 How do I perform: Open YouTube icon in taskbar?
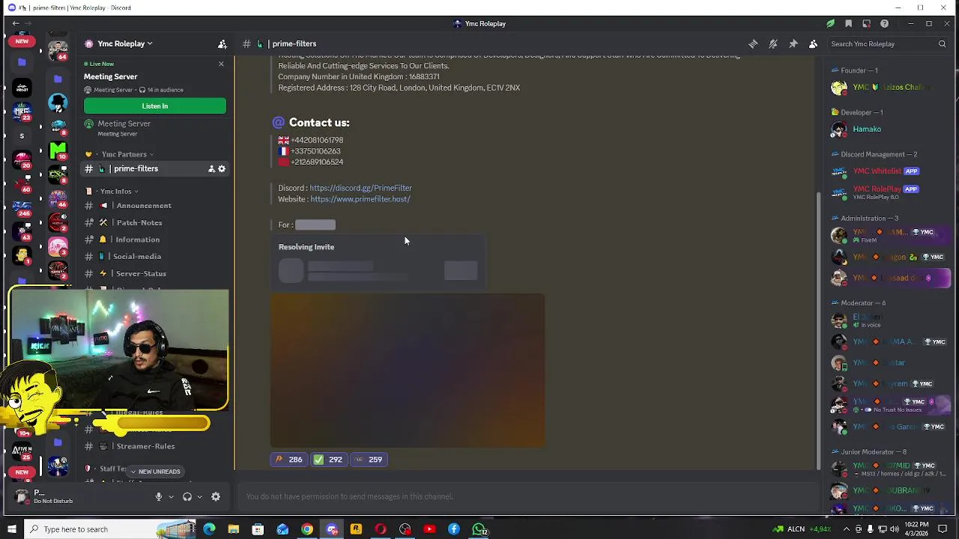tap(429, 530)
